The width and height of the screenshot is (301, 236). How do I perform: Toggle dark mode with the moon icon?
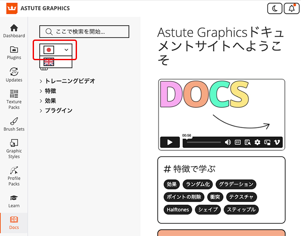275,9
